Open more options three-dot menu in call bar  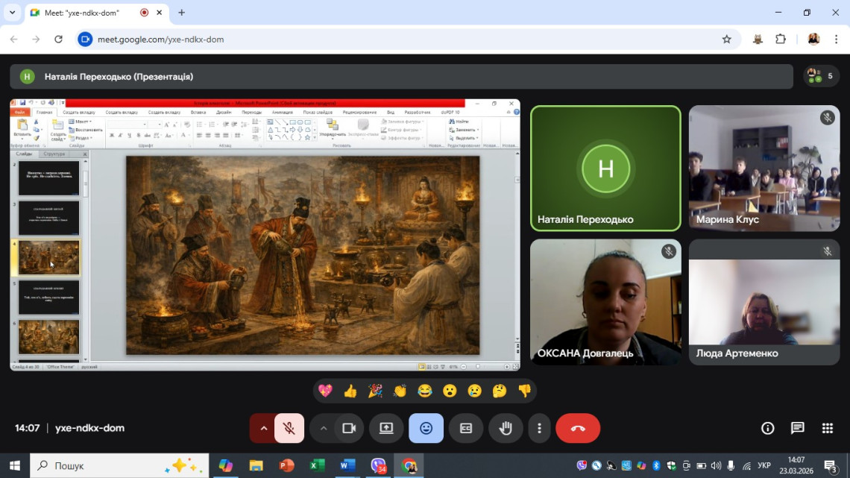pos(539,428)
